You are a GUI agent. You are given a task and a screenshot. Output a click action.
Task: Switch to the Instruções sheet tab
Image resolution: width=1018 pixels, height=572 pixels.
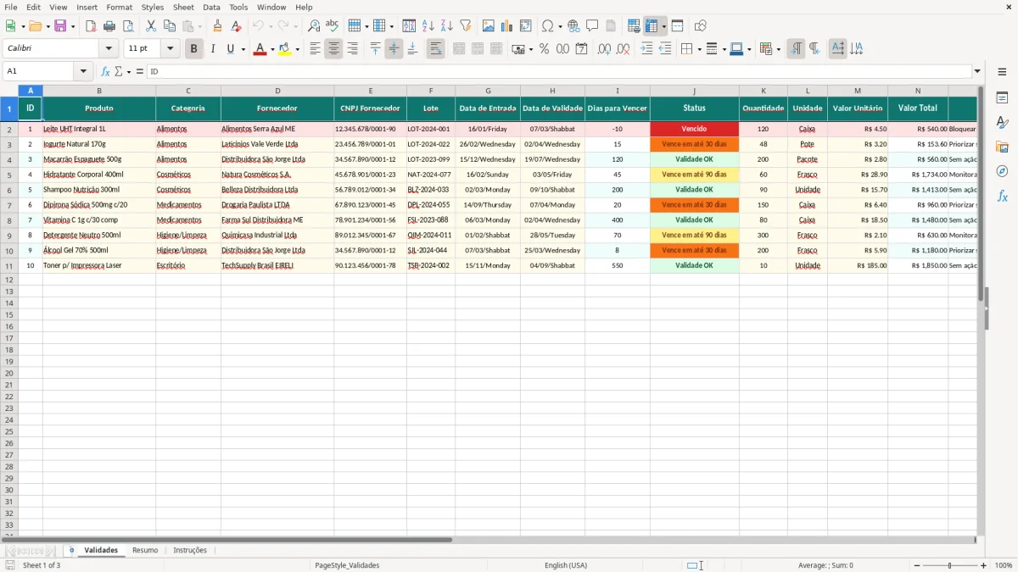190,550
